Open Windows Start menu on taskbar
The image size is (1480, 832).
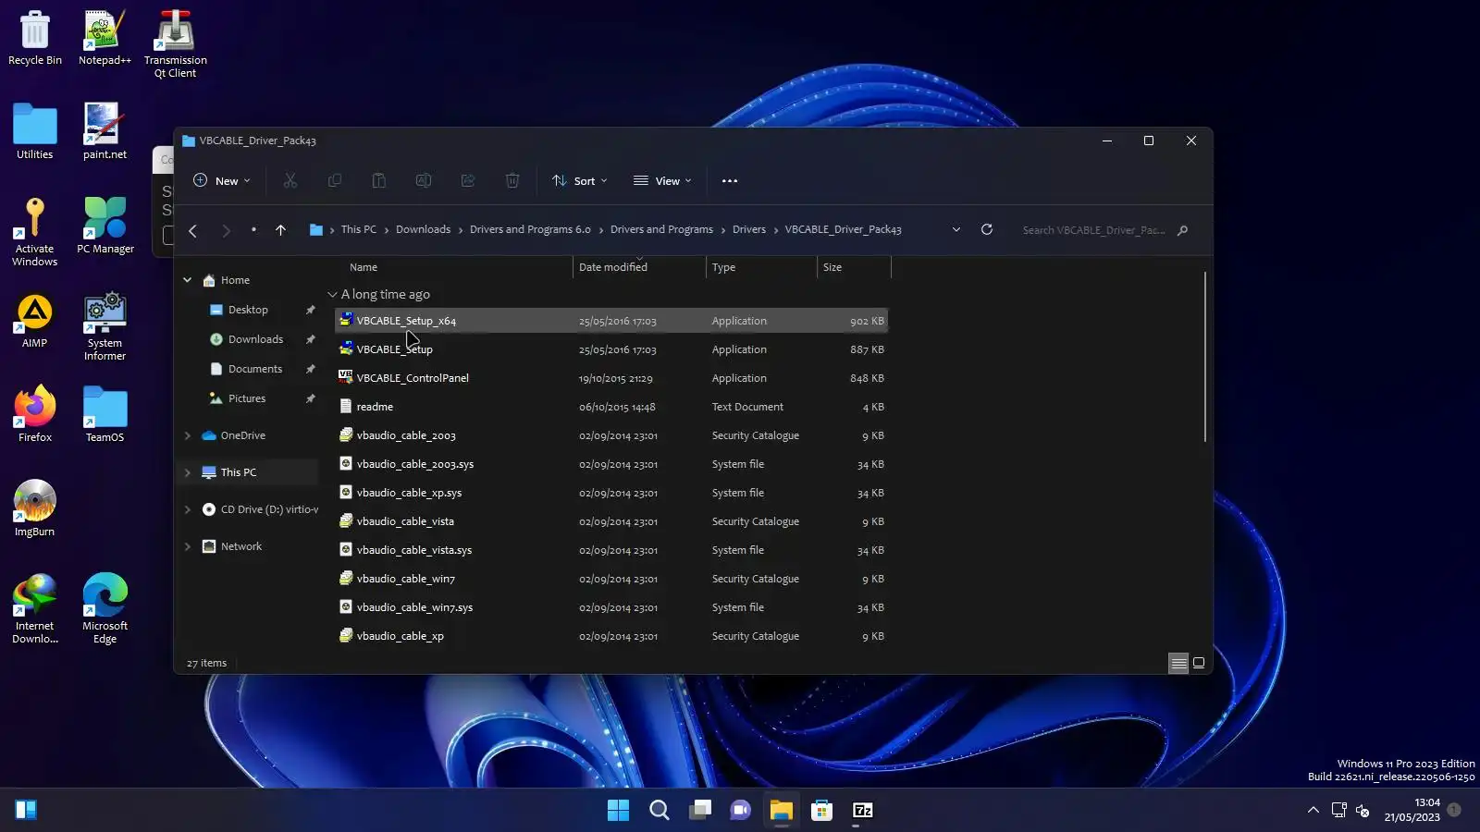(x=618, y=811)
